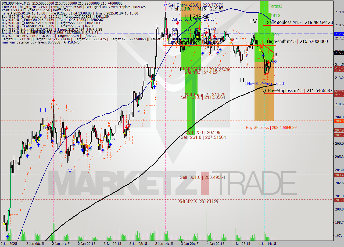
Task: Click the 'Sell 361.8 | 203.49564' label
Action: pyautogui.click(x=202, y=177)
